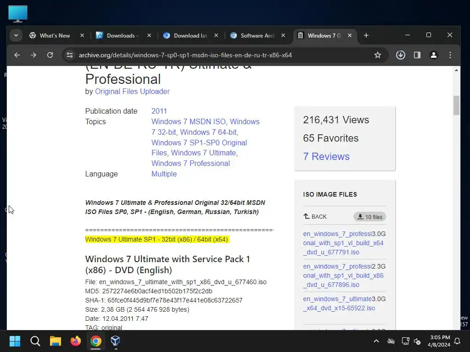Click the Multiple language link
Screen dimensions: 470x352
(164, 174)
